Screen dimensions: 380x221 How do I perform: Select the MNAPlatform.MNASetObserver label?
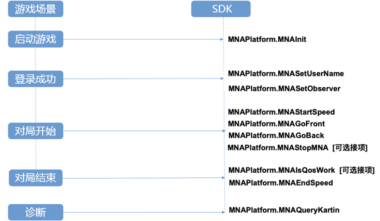(284, 88)
